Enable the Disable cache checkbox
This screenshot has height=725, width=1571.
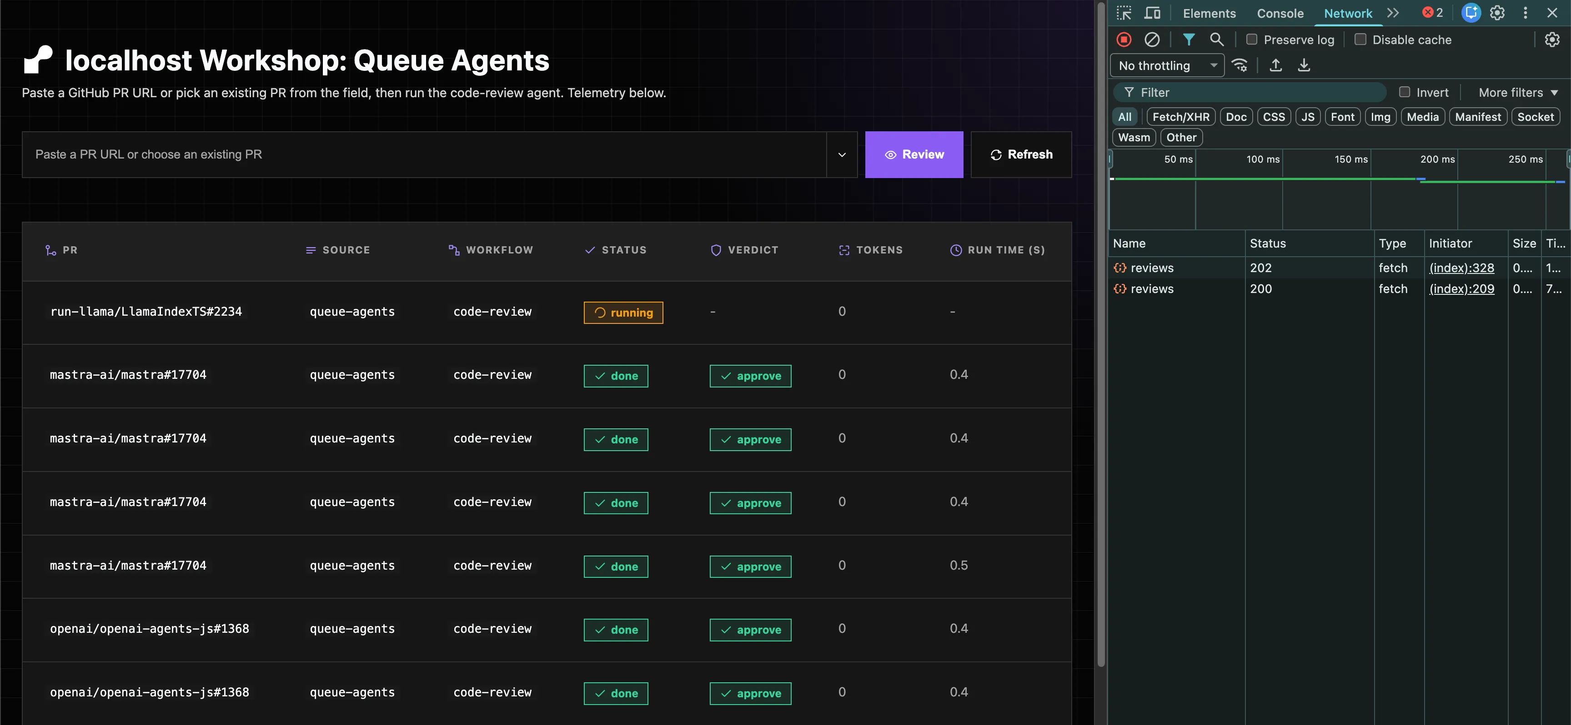click(1360, 40)
